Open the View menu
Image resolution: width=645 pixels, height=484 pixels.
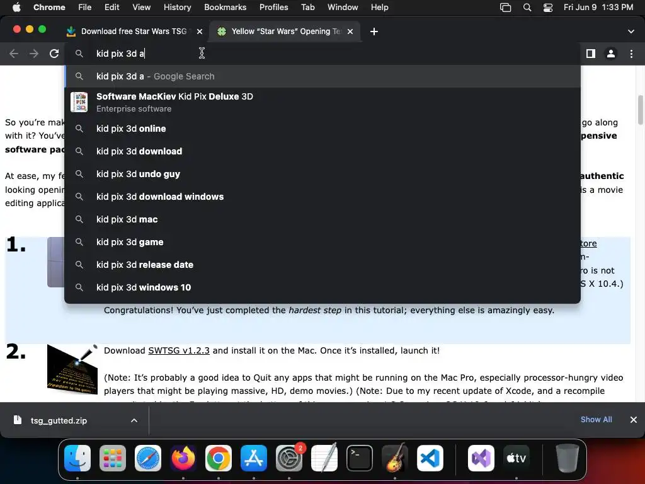pos(142,7)
